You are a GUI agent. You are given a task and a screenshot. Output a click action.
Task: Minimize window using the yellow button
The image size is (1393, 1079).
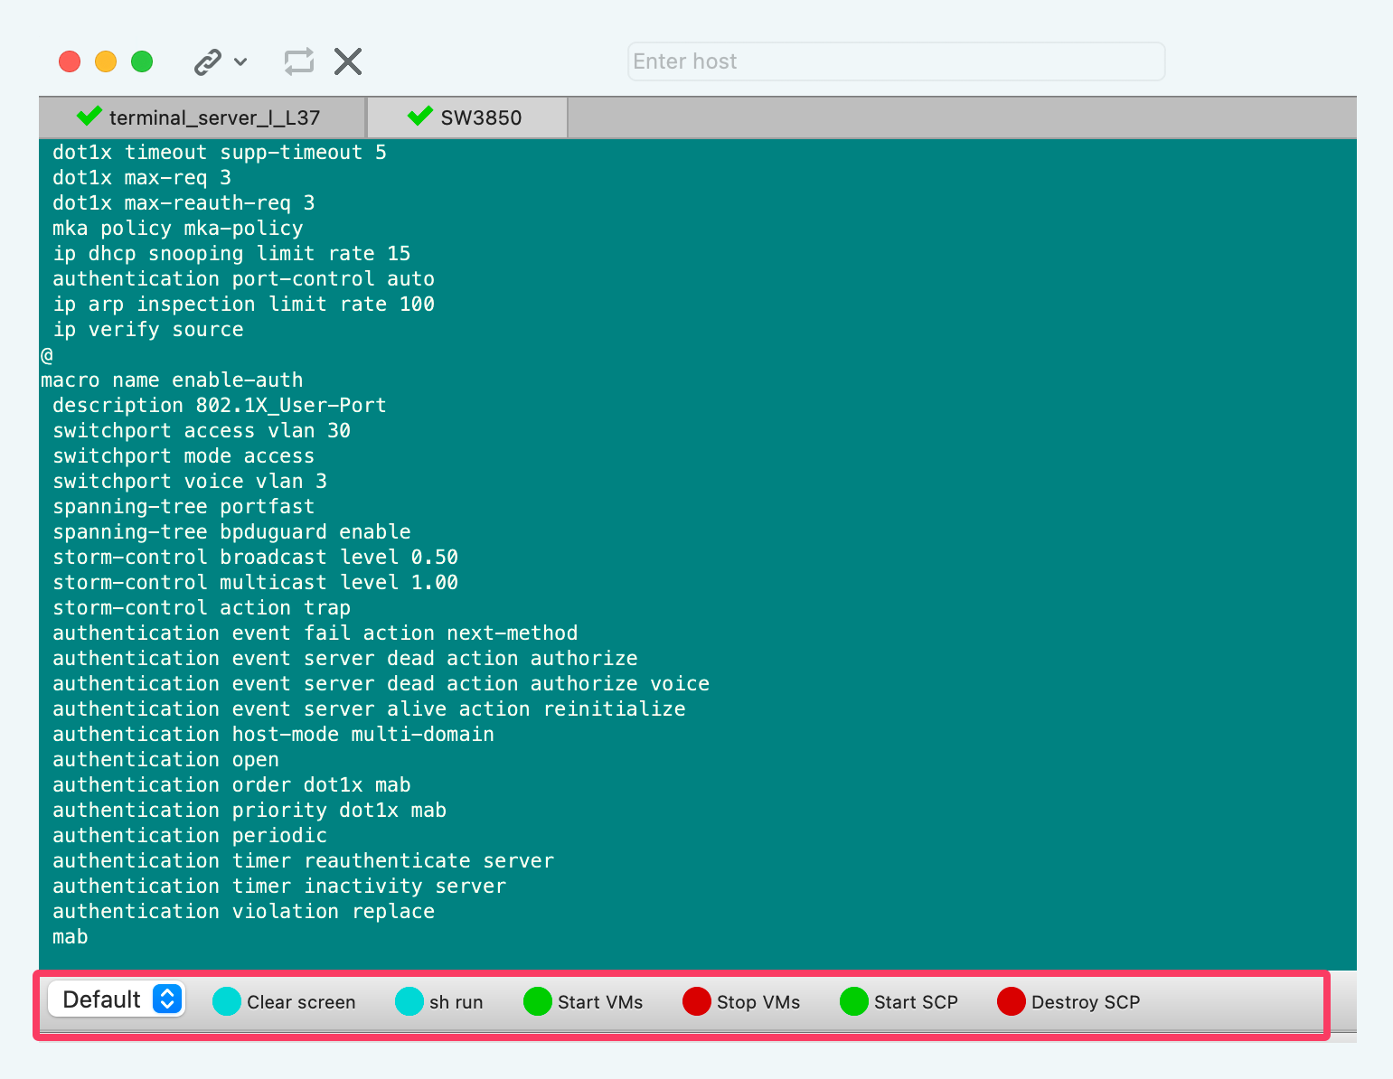(x=106, y=61)
